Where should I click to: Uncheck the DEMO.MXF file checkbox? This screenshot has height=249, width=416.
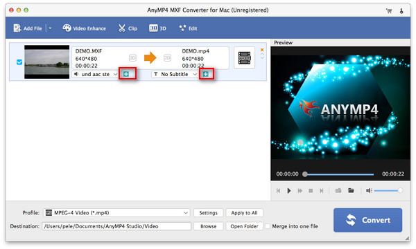tap(19, 62)
